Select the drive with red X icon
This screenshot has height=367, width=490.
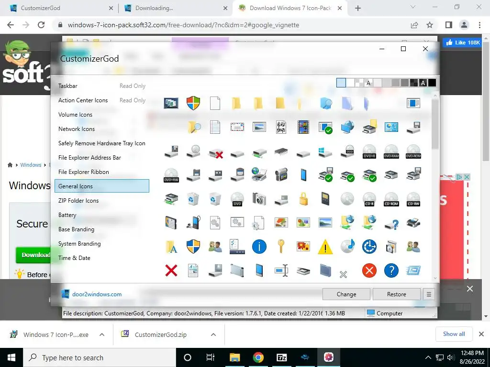(216, 153)
